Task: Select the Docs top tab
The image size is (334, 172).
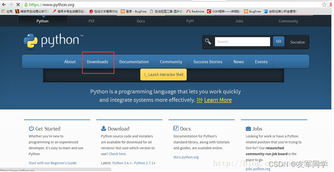Action: 141,21
